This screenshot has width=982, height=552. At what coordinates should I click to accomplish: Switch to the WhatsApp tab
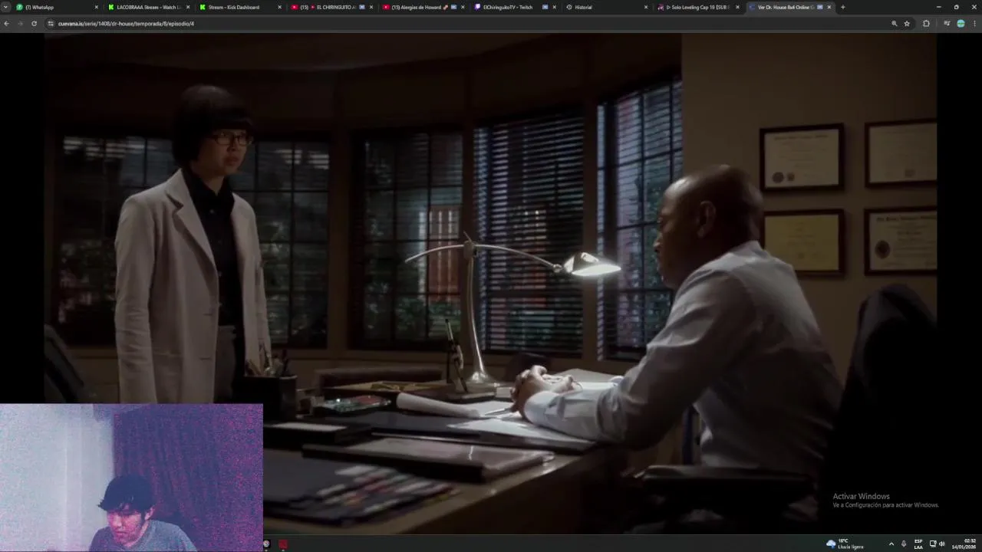pos(57,7)
